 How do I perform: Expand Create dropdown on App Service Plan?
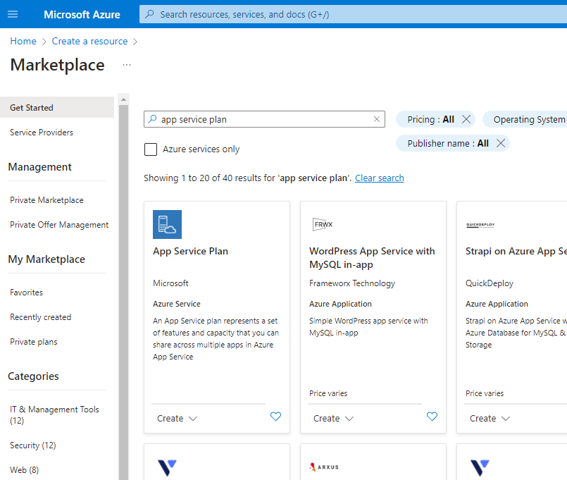point(177,419)
